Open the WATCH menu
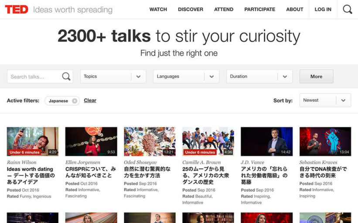 (158, 9)
